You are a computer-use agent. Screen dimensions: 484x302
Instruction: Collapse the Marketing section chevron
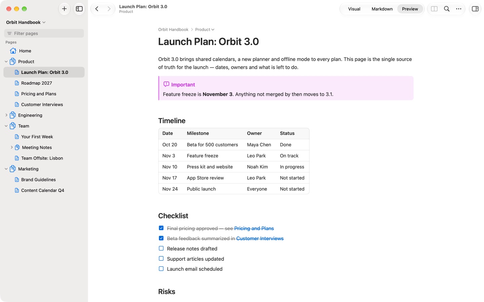point(6,169)
